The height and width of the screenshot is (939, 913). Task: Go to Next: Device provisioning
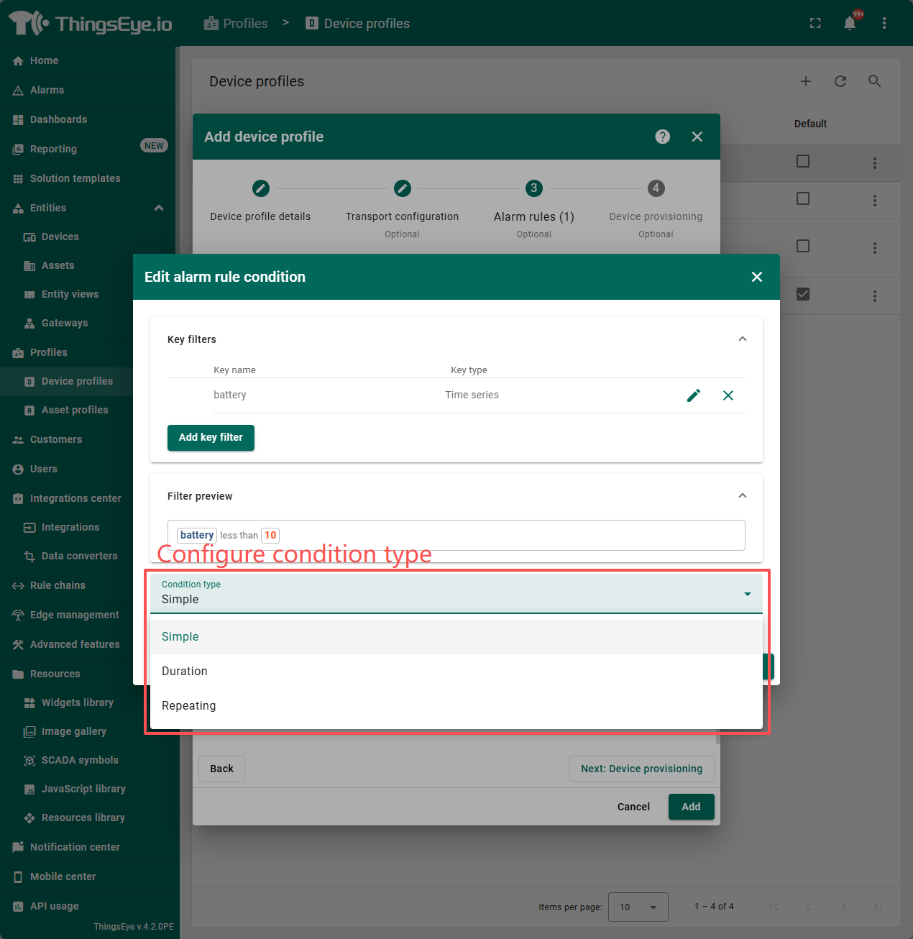(641, 769)
